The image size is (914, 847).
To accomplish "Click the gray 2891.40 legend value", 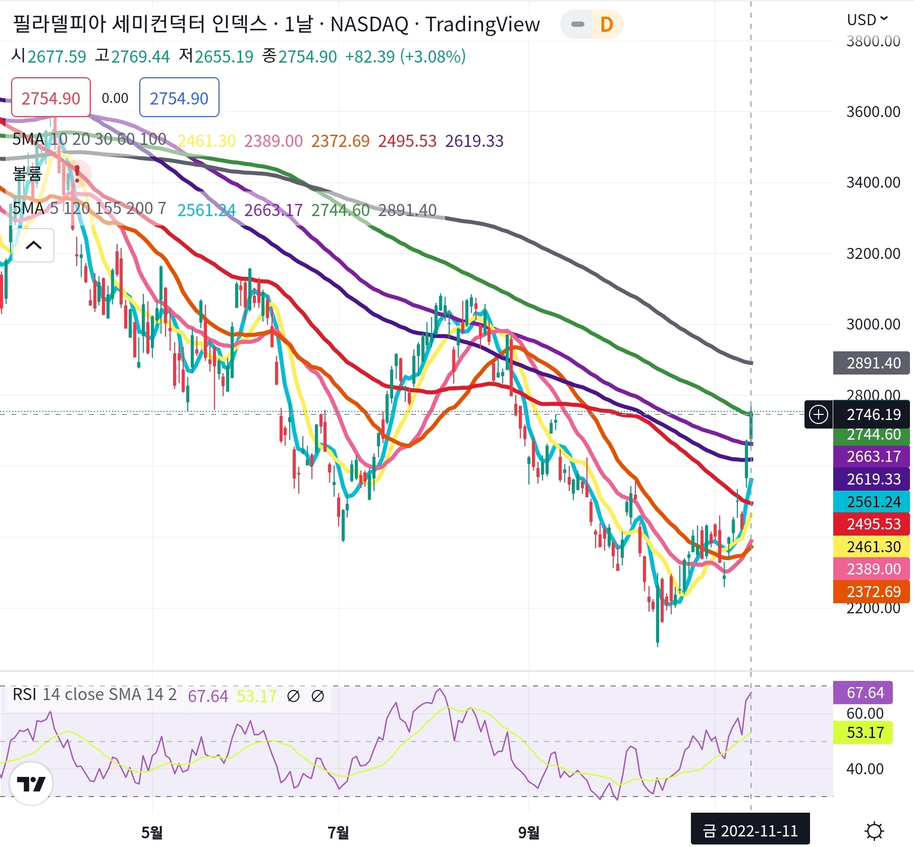I will pyautogui.click(x=407, y=210).
